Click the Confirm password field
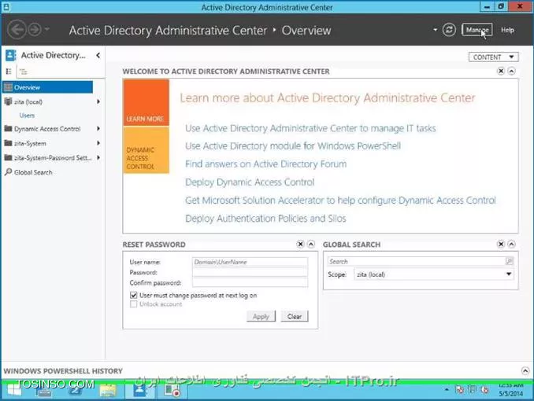 [250, 282]
